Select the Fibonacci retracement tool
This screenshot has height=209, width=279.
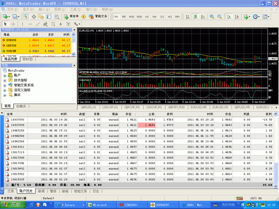tap(53, 24)
